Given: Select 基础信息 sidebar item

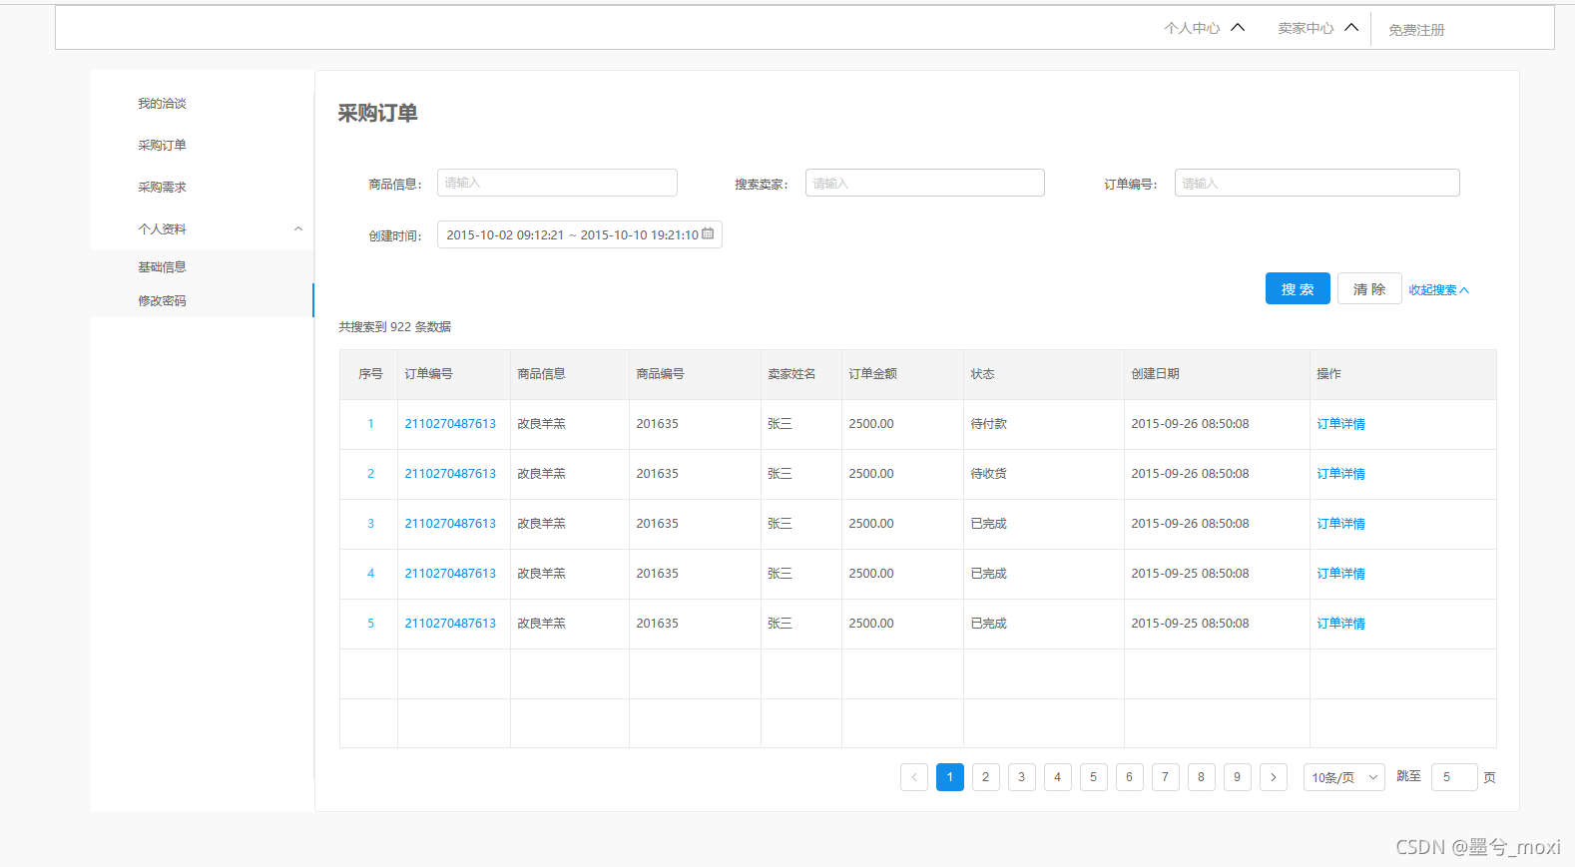Looking at the screenshot, I should pos(162,267).
